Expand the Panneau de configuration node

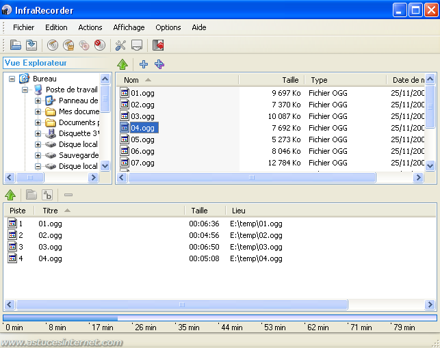click(38, 101)
